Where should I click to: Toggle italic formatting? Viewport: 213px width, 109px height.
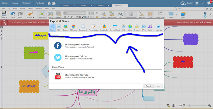click(68, 17)
